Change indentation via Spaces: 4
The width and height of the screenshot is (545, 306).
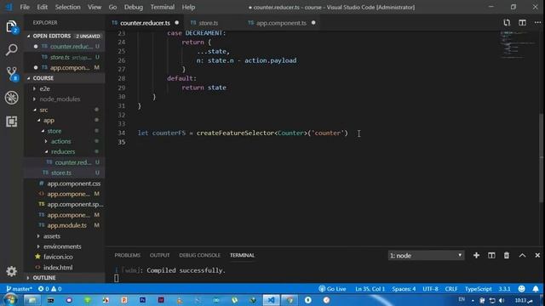[x=404, y=289]
